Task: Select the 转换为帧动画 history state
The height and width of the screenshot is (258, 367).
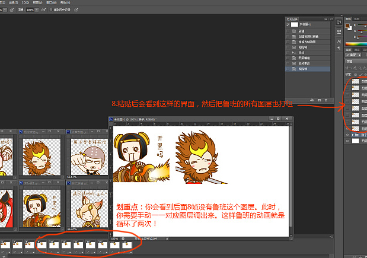Action: point(308,42)
